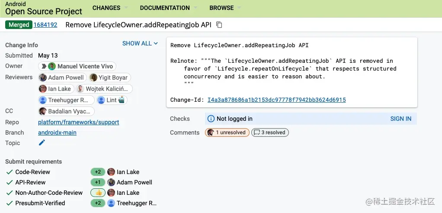Click Manuel Vicente Vivo's avatar in Owner

coord(52,66)
